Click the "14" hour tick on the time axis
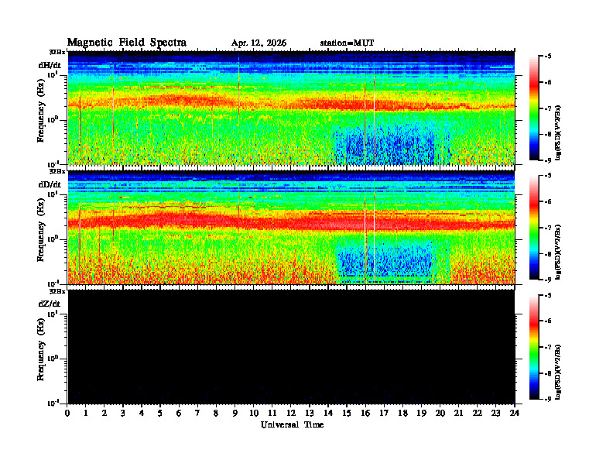This screenshot has height=474, width=613. click(328, 414)
